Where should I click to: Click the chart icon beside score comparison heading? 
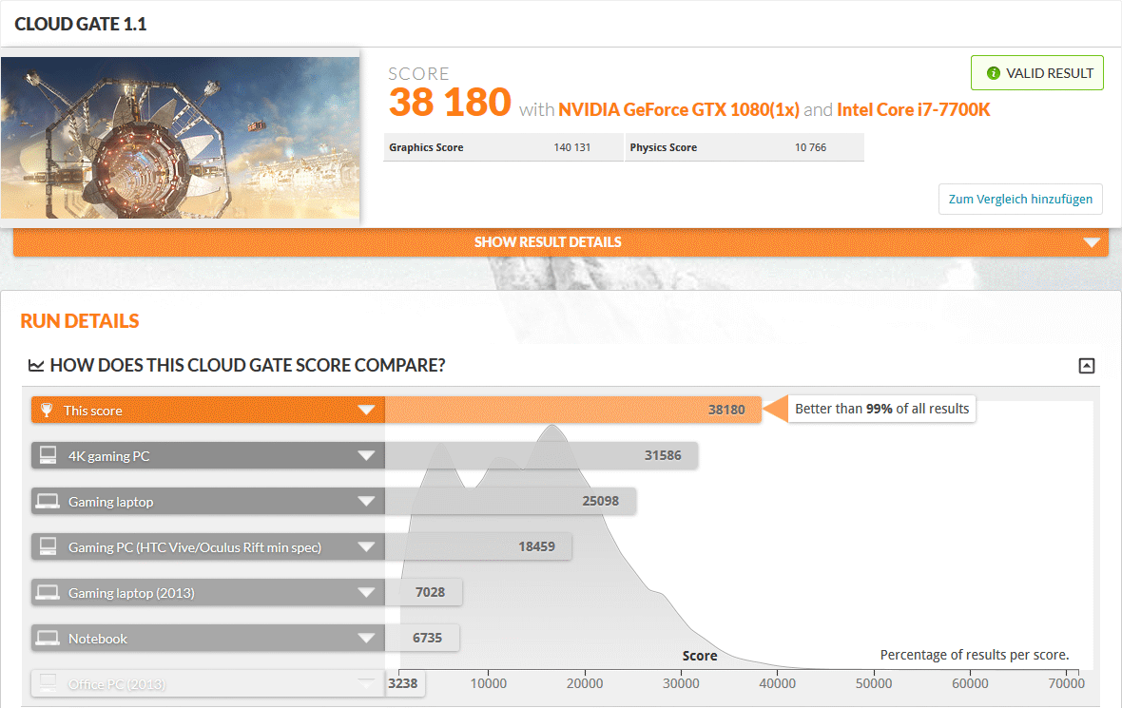point(36,366)
